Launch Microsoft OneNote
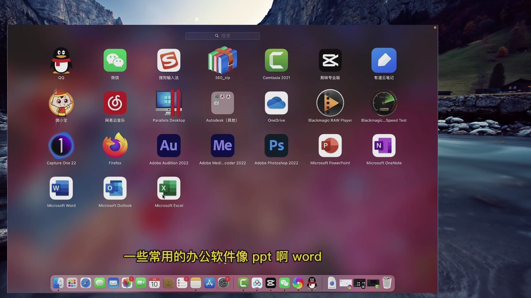Image resolution: width=531 pixels, height=298 pixels. pyautogui.click(x=384, y=145)
